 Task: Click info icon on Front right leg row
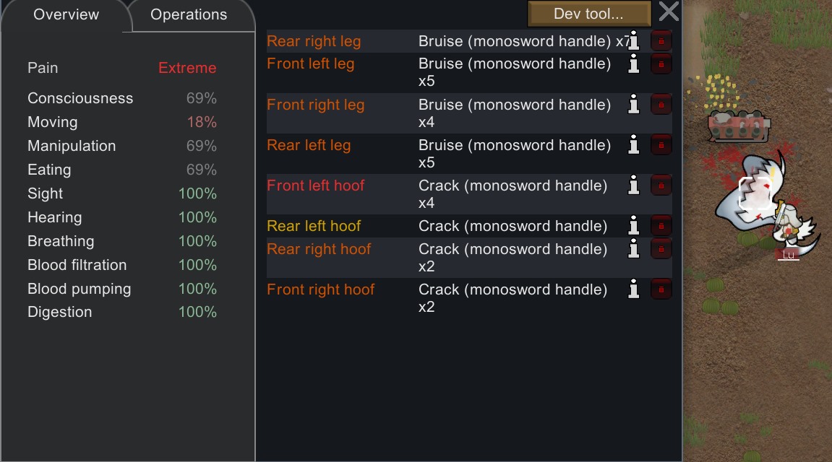click(633, 105)
